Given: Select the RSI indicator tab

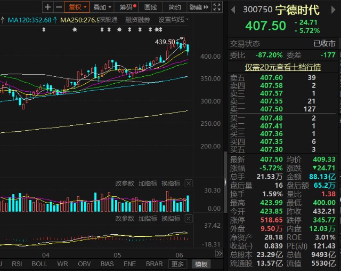Looking at the screenshot, I should point(17,264).
